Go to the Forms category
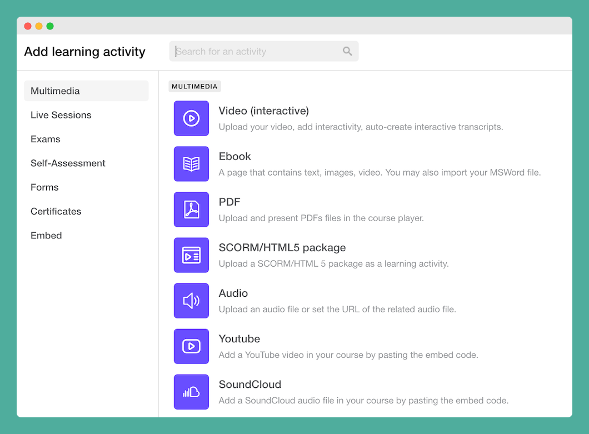The image size is (589, 434). click(44, 187)
